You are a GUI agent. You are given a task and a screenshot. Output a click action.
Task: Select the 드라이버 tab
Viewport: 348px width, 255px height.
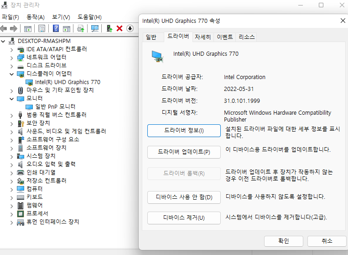point(178,36)
